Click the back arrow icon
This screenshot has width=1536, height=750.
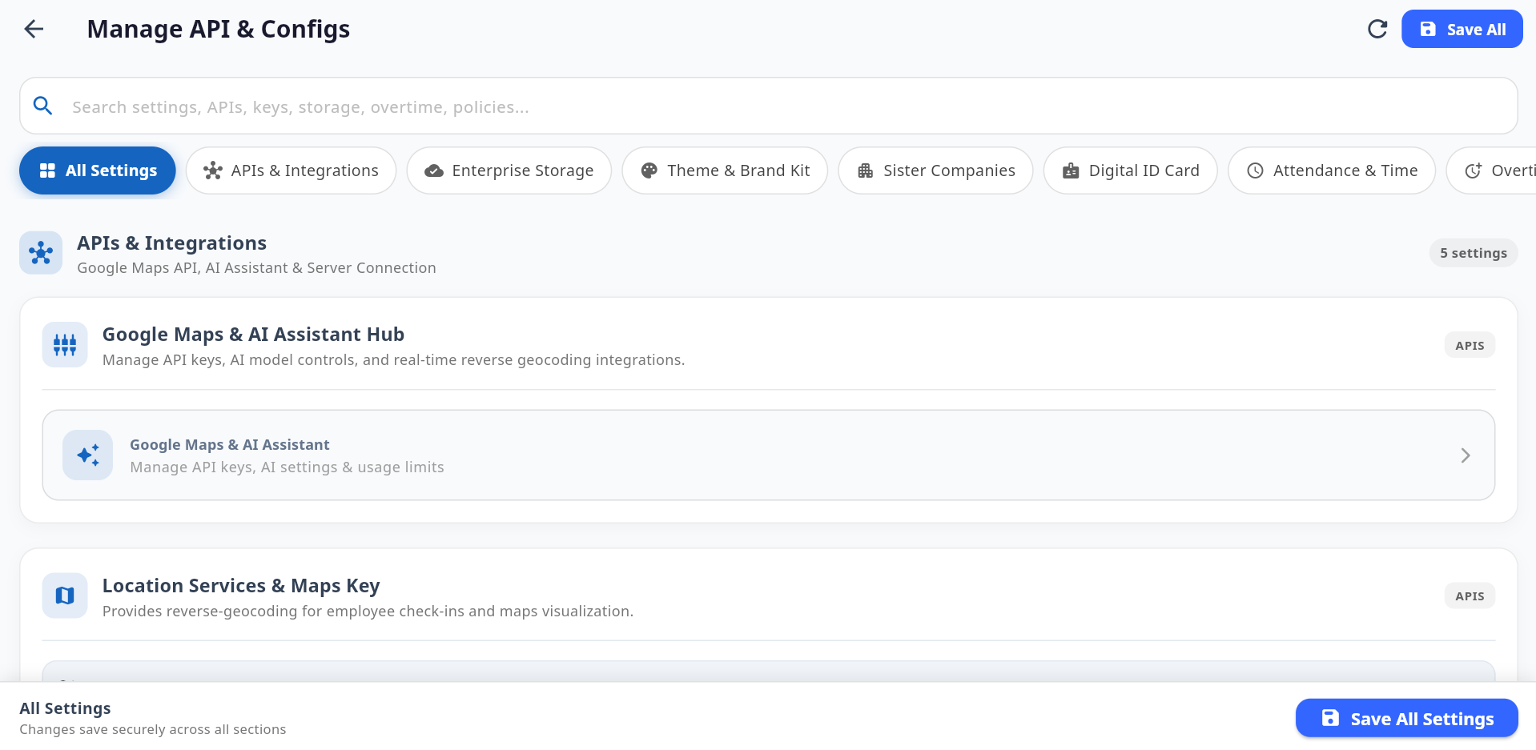pyautogui.click(x=34, y=30)
